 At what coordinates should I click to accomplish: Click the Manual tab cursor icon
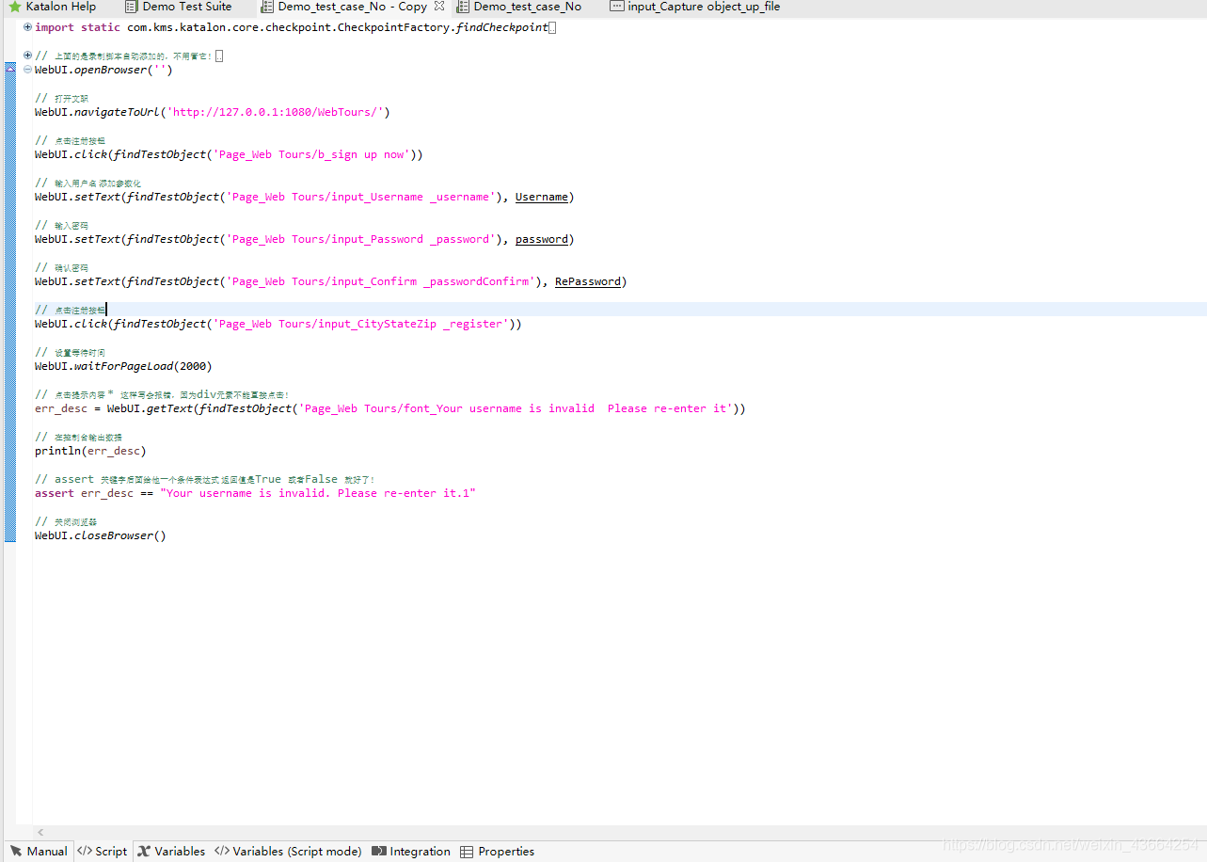pyautogui.click(x=16, y=852)
